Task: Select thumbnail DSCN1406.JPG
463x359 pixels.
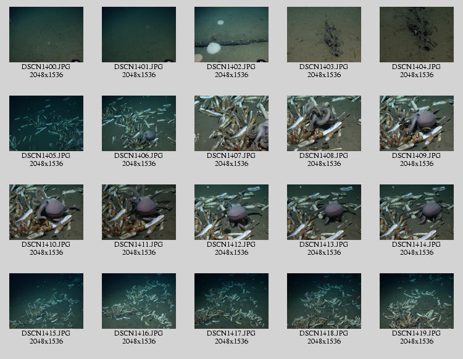Action: click(x=139, y=123)
